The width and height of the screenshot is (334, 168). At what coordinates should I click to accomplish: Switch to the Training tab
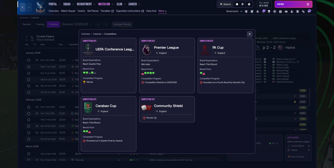click(40, 24)
